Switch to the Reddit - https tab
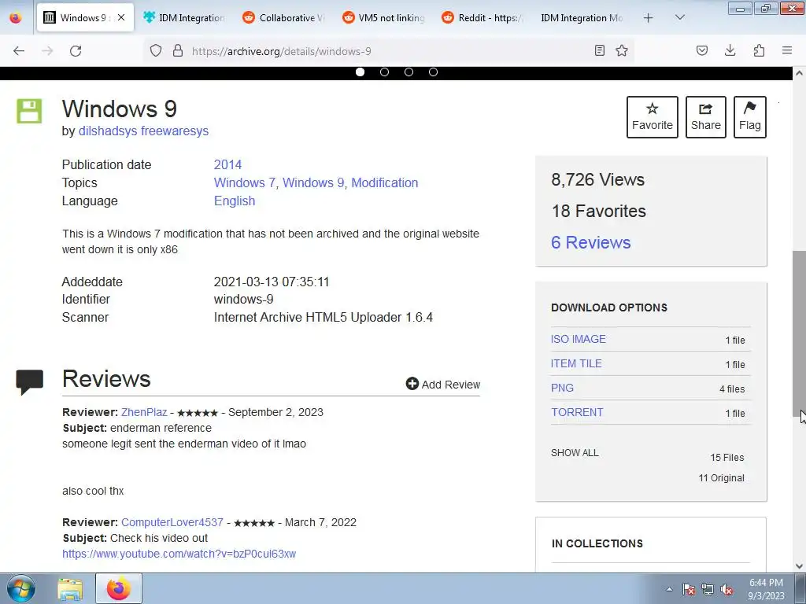This screenshot has width=806, height=604. pyautogui.click(x=482, y=17)
